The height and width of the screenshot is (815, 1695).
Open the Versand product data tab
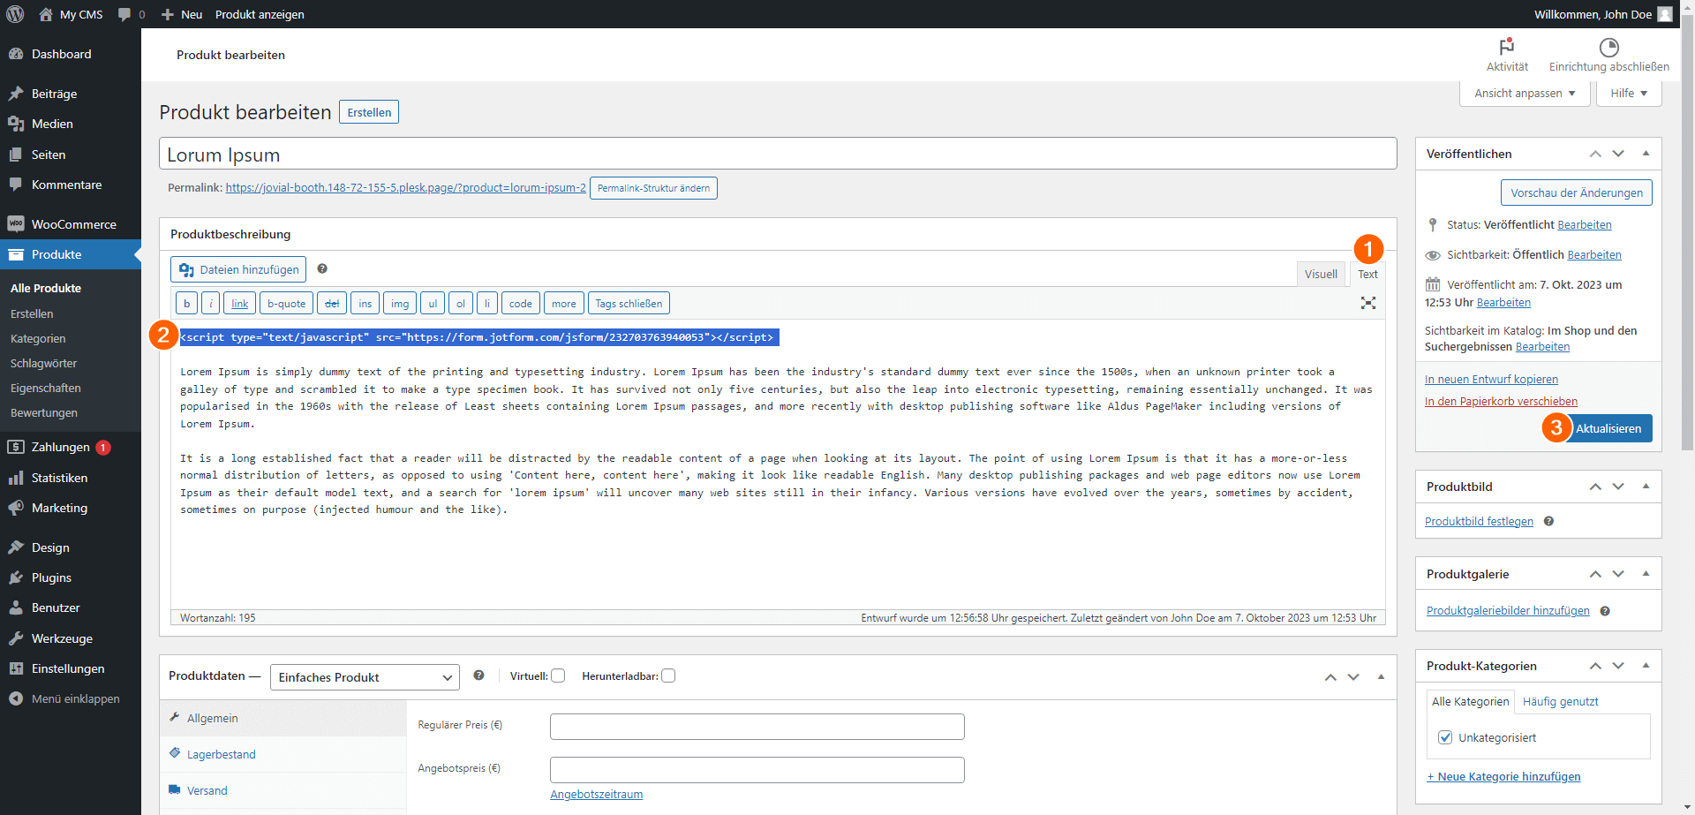coord(282,790)
